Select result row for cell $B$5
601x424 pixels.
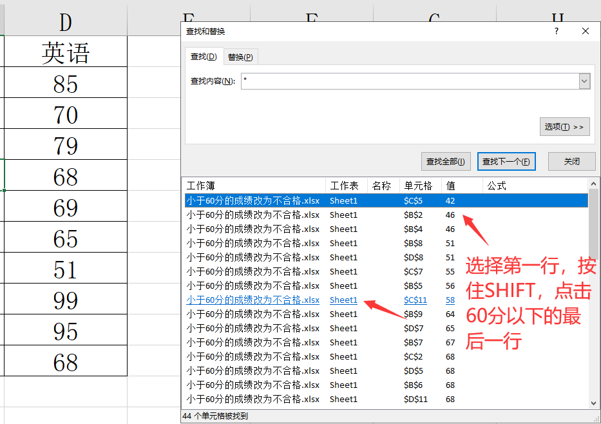click(386, 285)
